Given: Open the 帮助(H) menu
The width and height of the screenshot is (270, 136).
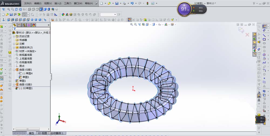Looking at the screenshot, I should [x=89, y=3].
